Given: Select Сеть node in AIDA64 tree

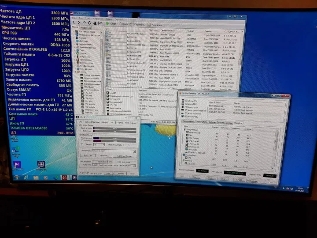Looking at the screenshot, I should 80,50.
